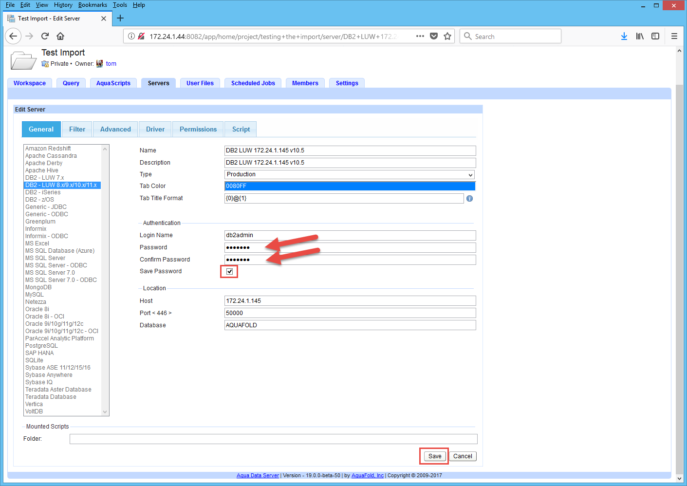Go back to the previous page

tap(13, 36)
